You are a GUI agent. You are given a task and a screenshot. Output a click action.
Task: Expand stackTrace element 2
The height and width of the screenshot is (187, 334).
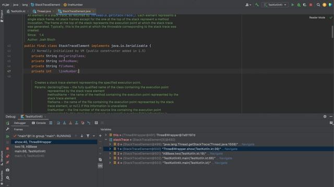[x=110, y=154]
